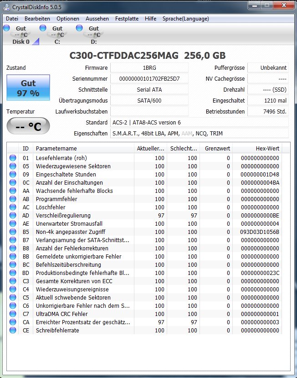This screenshot has height=378, width=297.
Task: Open the Hilfe menu
Action: tap(150, 19)
